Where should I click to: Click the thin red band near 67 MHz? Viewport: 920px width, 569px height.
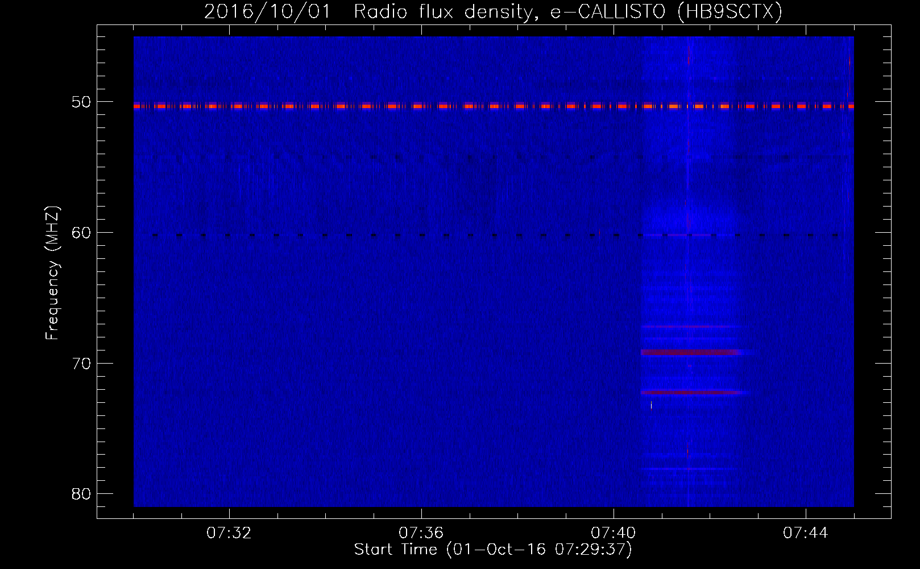691,327
